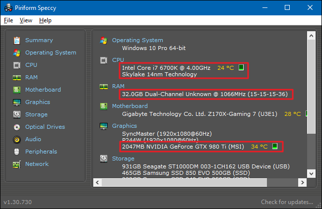Click the CPU chip icon in summary pane
Screen dimensions: 322x209
pos(104,60)
